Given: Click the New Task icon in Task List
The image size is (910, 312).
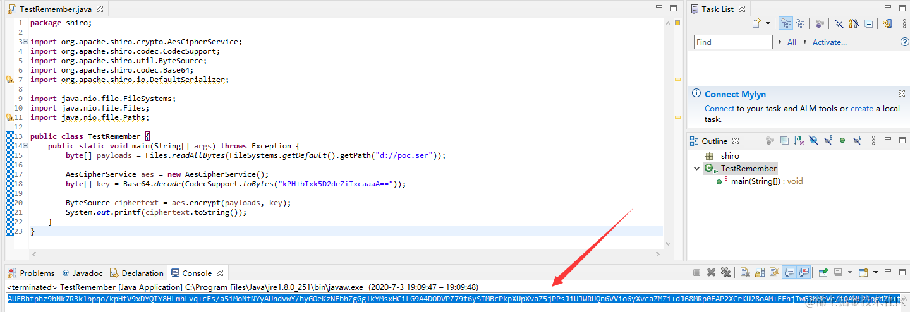Looking at the screenshot, I should [x=757, y=23].
